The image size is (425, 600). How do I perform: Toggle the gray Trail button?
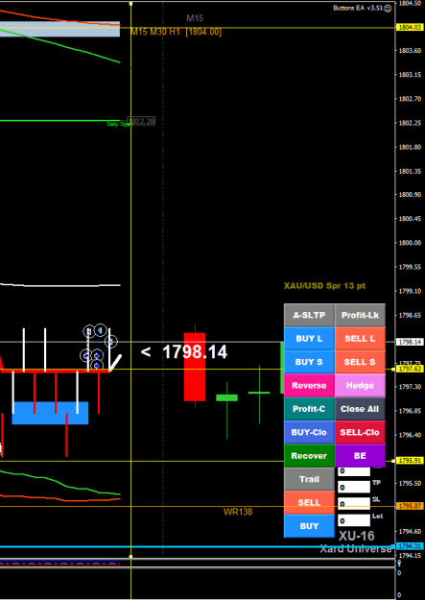point(309,479)
